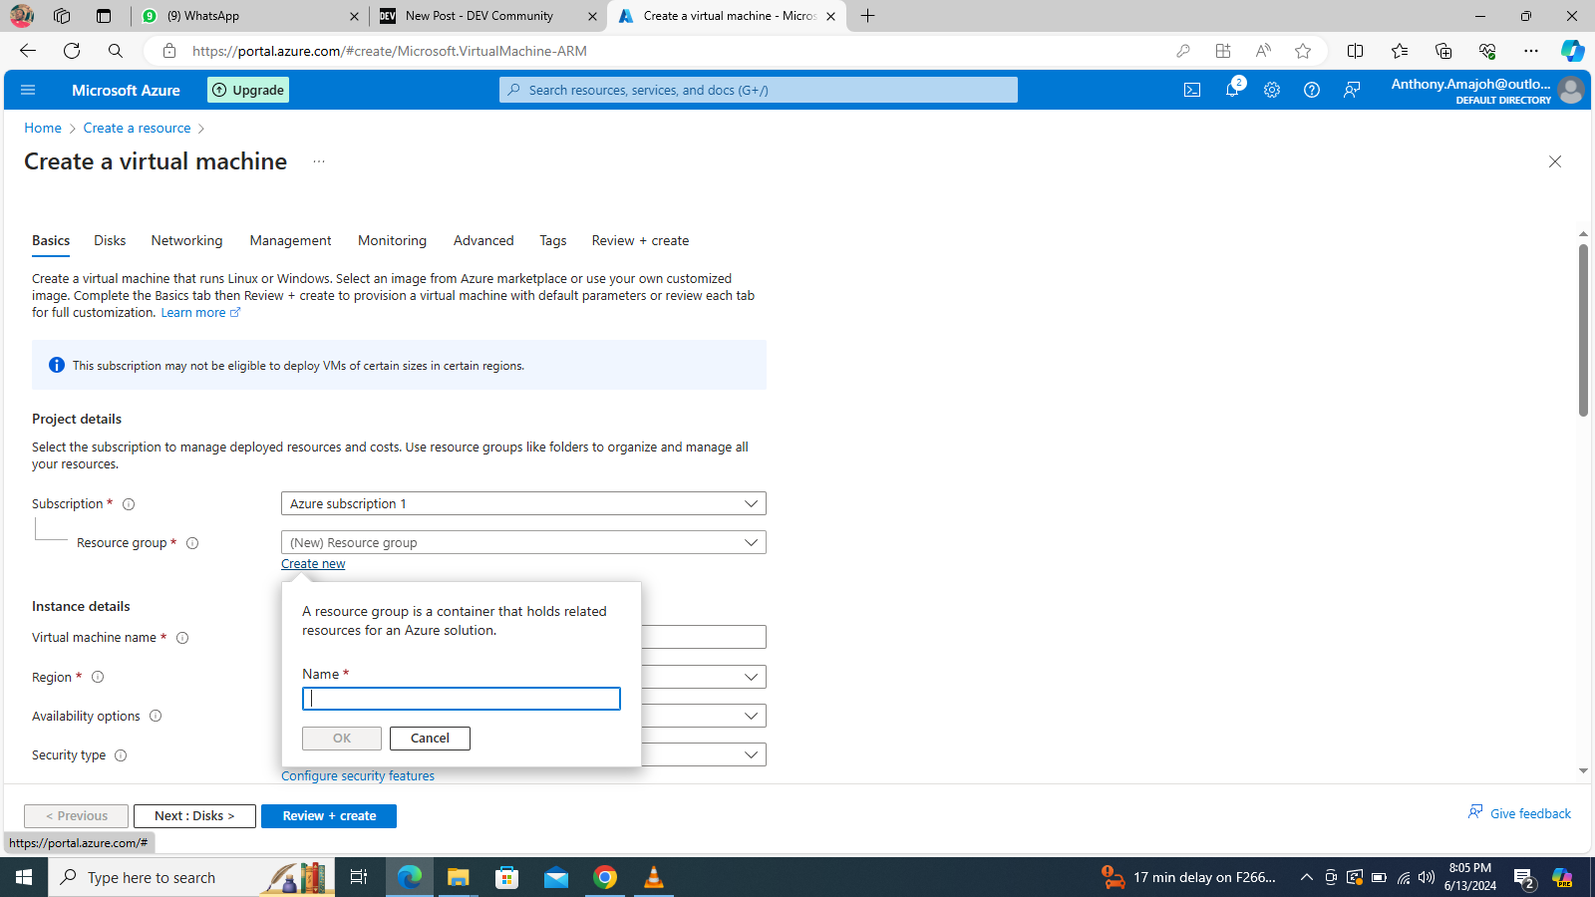The image size is (1595, 897).
Task: Open the ellipsis menu beside the page title
Action: pos(319,161)
